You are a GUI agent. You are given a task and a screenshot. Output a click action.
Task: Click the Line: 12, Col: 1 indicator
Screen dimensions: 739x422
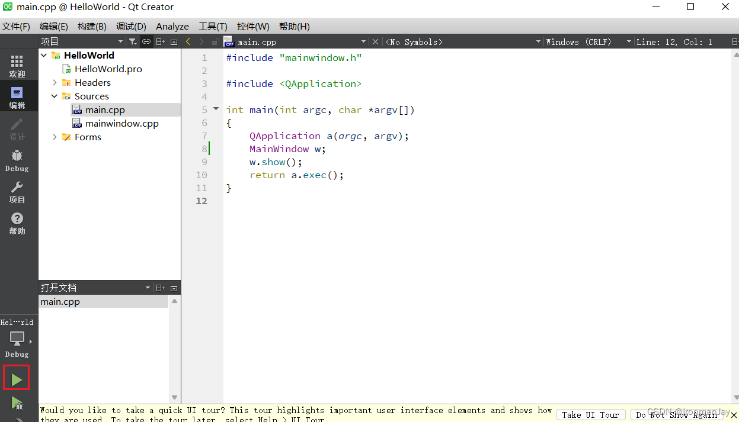tap(674, 41)
